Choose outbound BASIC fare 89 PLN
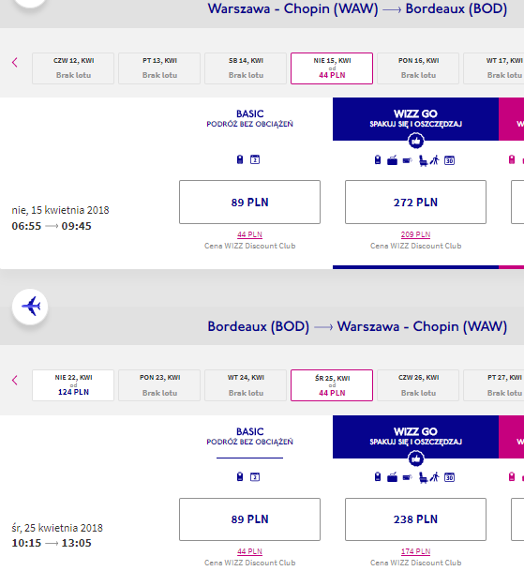 click(249, 203)
